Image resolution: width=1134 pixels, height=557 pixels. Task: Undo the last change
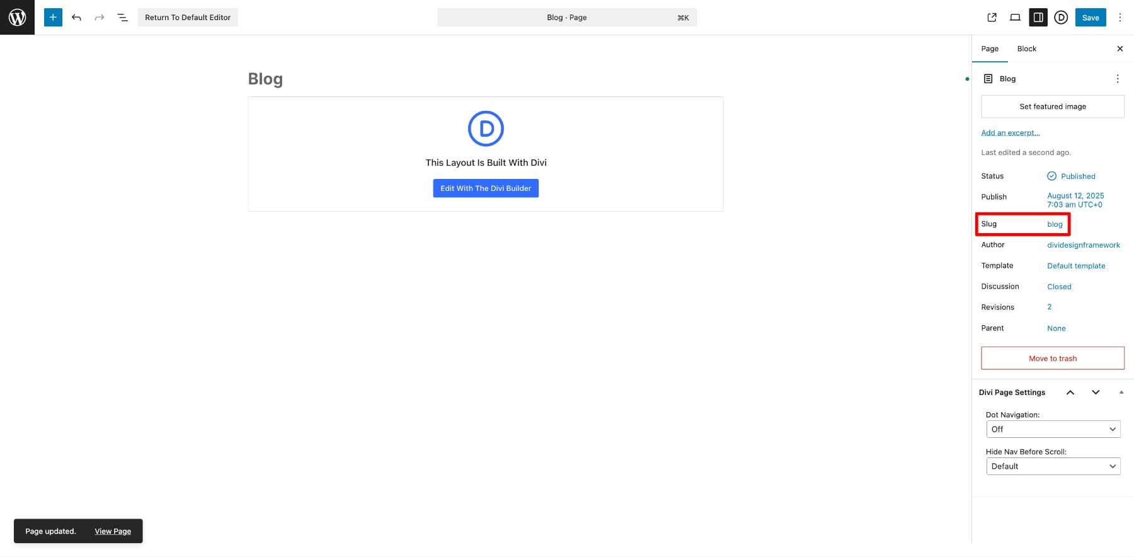tap(76, 18)
